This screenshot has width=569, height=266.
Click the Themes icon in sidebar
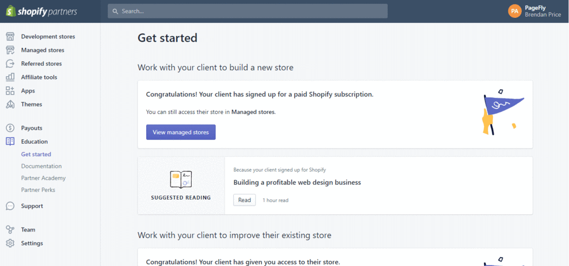tap(10, 104)
